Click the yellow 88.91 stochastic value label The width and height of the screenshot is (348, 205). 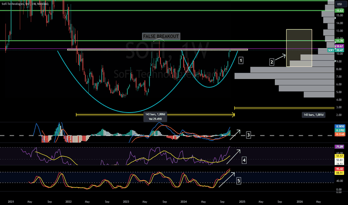click(x=339, y=173)
